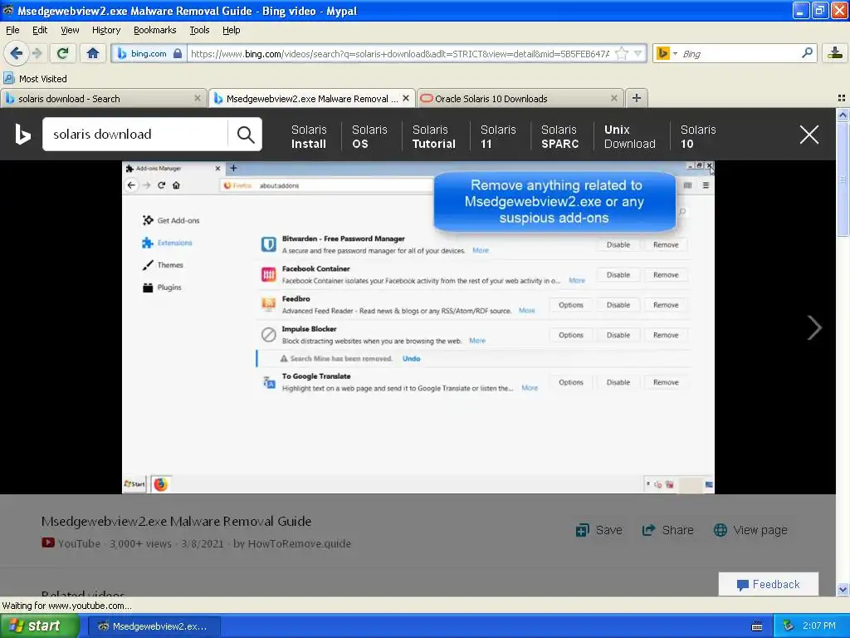Reload the current page

click(x=63, y=53)
